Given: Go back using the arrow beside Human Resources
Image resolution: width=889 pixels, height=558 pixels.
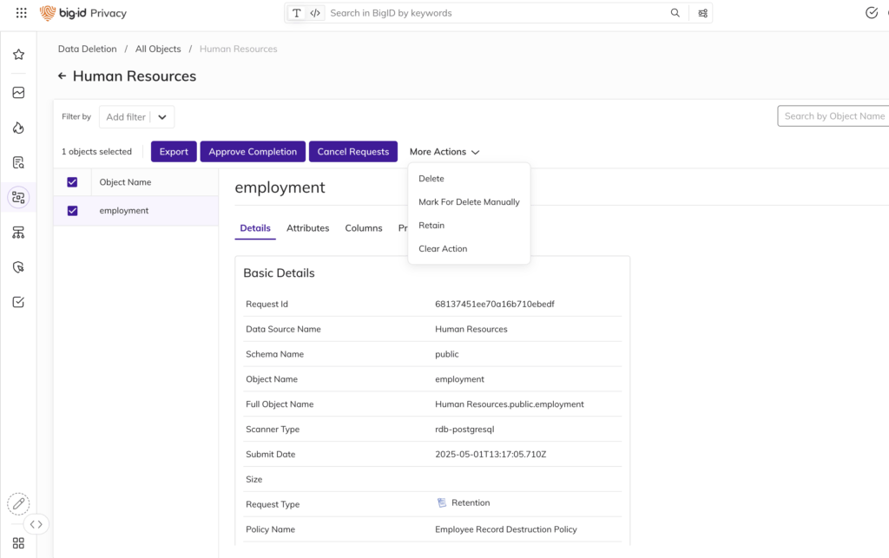Looking at the screenshot, I should click(62, 76).
